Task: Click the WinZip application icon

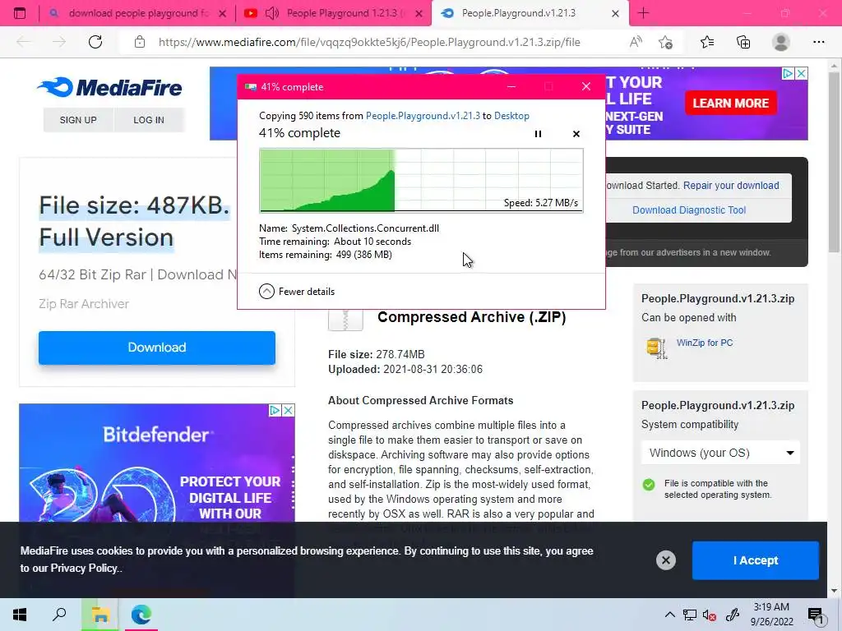Action: [x=656, y=348]
